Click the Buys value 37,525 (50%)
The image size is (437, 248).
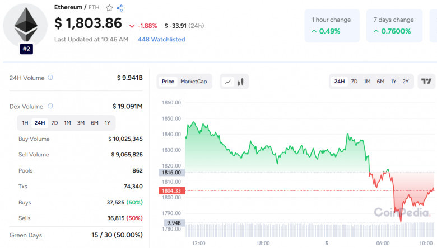124,202
